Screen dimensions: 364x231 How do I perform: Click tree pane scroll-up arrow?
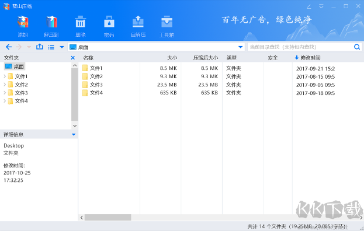(75, 65)
